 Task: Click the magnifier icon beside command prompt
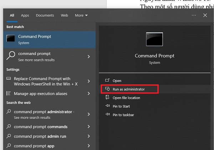tap(11, 55)
